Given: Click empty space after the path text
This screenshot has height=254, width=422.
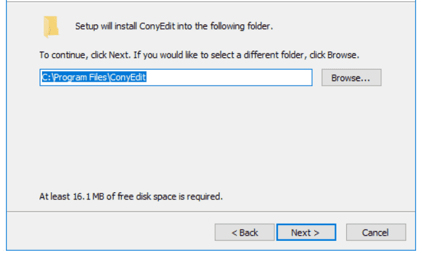Looking at the screenshot, I should (228, 78).
